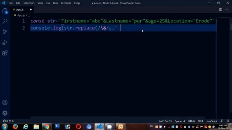Click the VS Code logo in the title bar
Viewport: 232px width, 130px height.
tap(4, 3)
